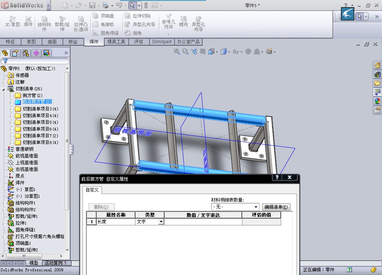Viewport: 382px width, 275px height.
Task: Switch to the DimXpert tab
Action: pos(162,42)
